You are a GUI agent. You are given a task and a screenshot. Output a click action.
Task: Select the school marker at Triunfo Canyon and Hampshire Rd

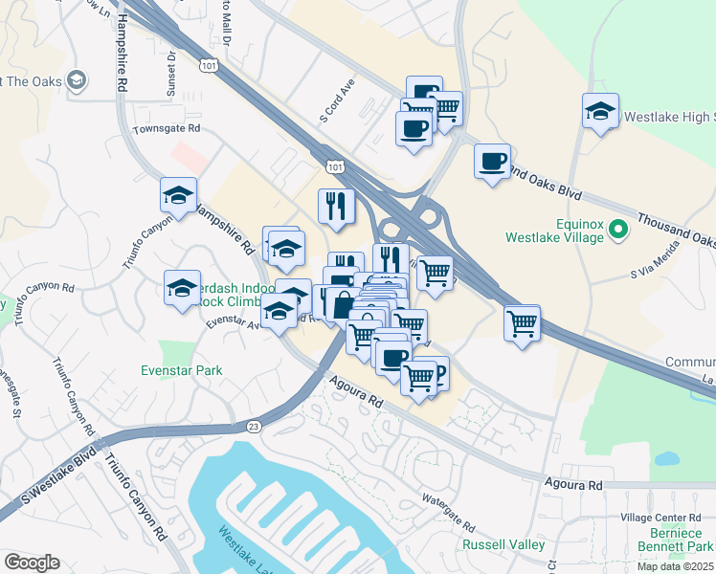pyautogui.click(x=179, y=198)
